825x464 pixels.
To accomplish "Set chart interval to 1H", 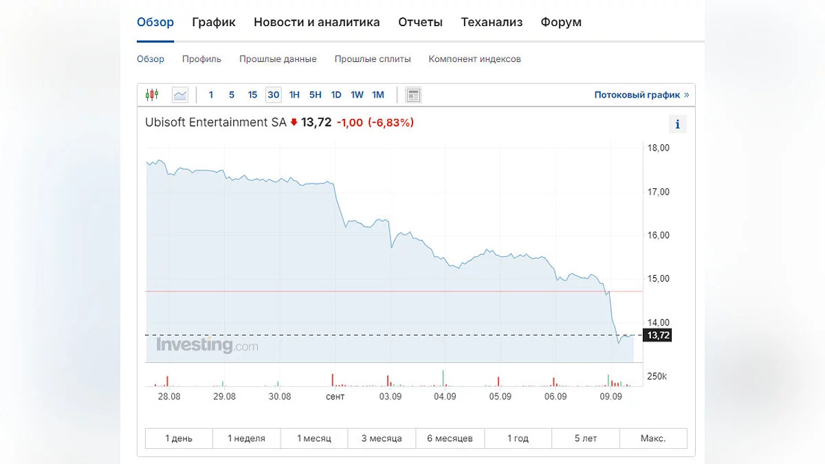I will coord(294,95).
